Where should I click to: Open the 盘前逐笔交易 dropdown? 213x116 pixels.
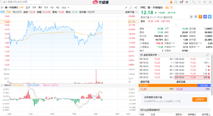point(159,55)
